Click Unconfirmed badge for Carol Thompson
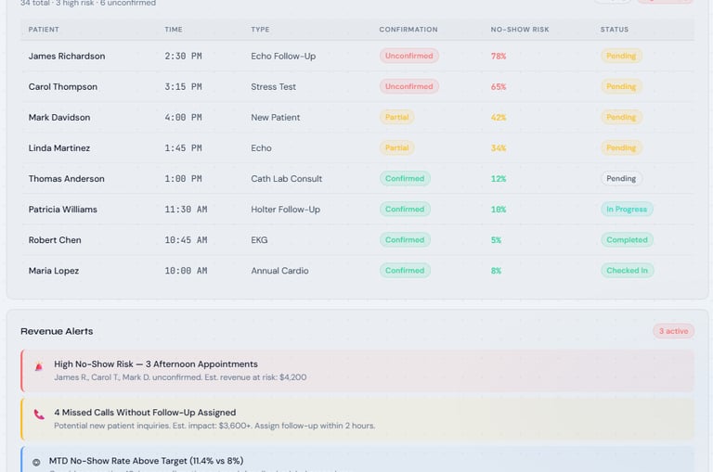Viewport: 713px width, 472px height. 409,86
